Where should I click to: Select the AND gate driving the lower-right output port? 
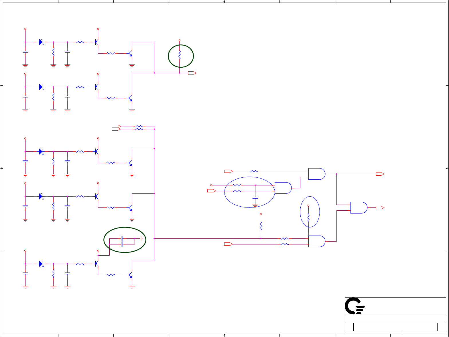pyautogui.click(x=359, y=208)
